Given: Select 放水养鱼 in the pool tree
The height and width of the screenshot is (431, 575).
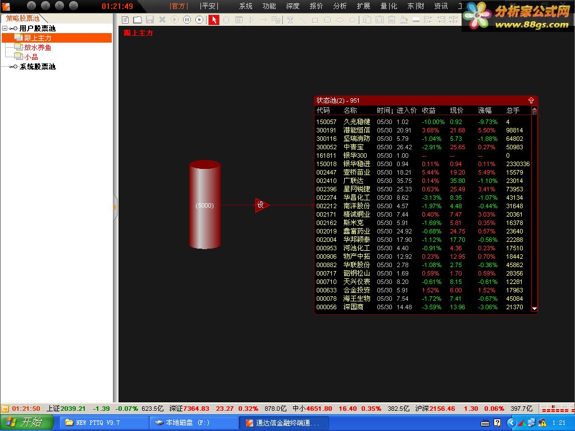Looking at the screenshot, I should point(38,47).
